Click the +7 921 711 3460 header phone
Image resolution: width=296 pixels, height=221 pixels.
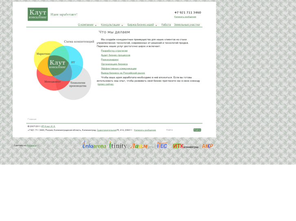[188, 13]
